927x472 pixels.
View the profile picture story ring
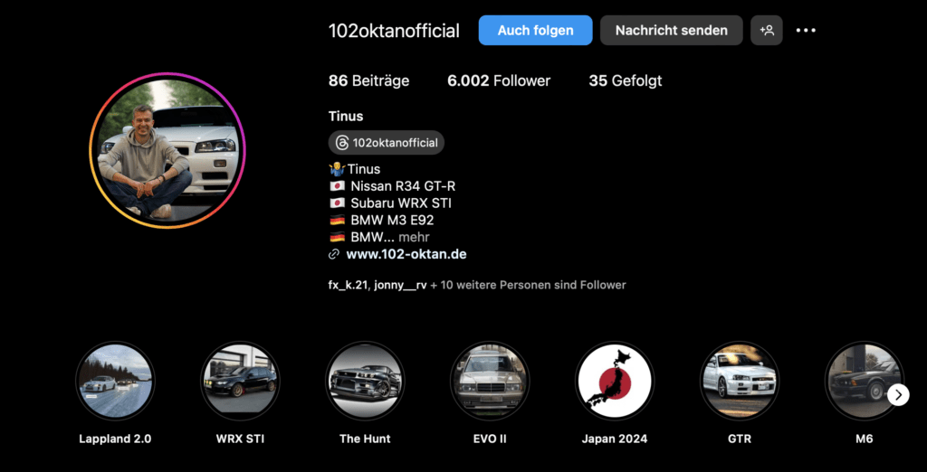pos(167,151)
